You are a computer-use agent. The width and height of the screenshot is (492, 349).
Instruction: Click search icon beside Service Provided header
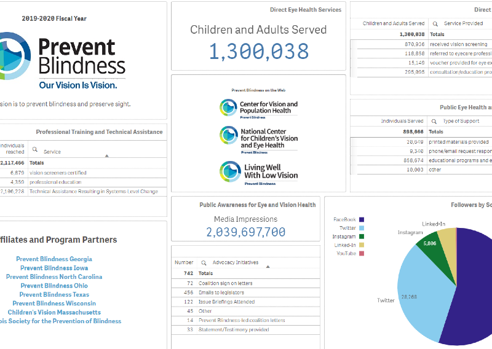click(x=435, y=24)
